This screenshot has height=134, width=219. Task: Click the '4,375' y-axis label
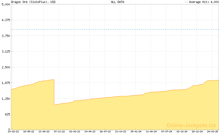pos(6,20)
